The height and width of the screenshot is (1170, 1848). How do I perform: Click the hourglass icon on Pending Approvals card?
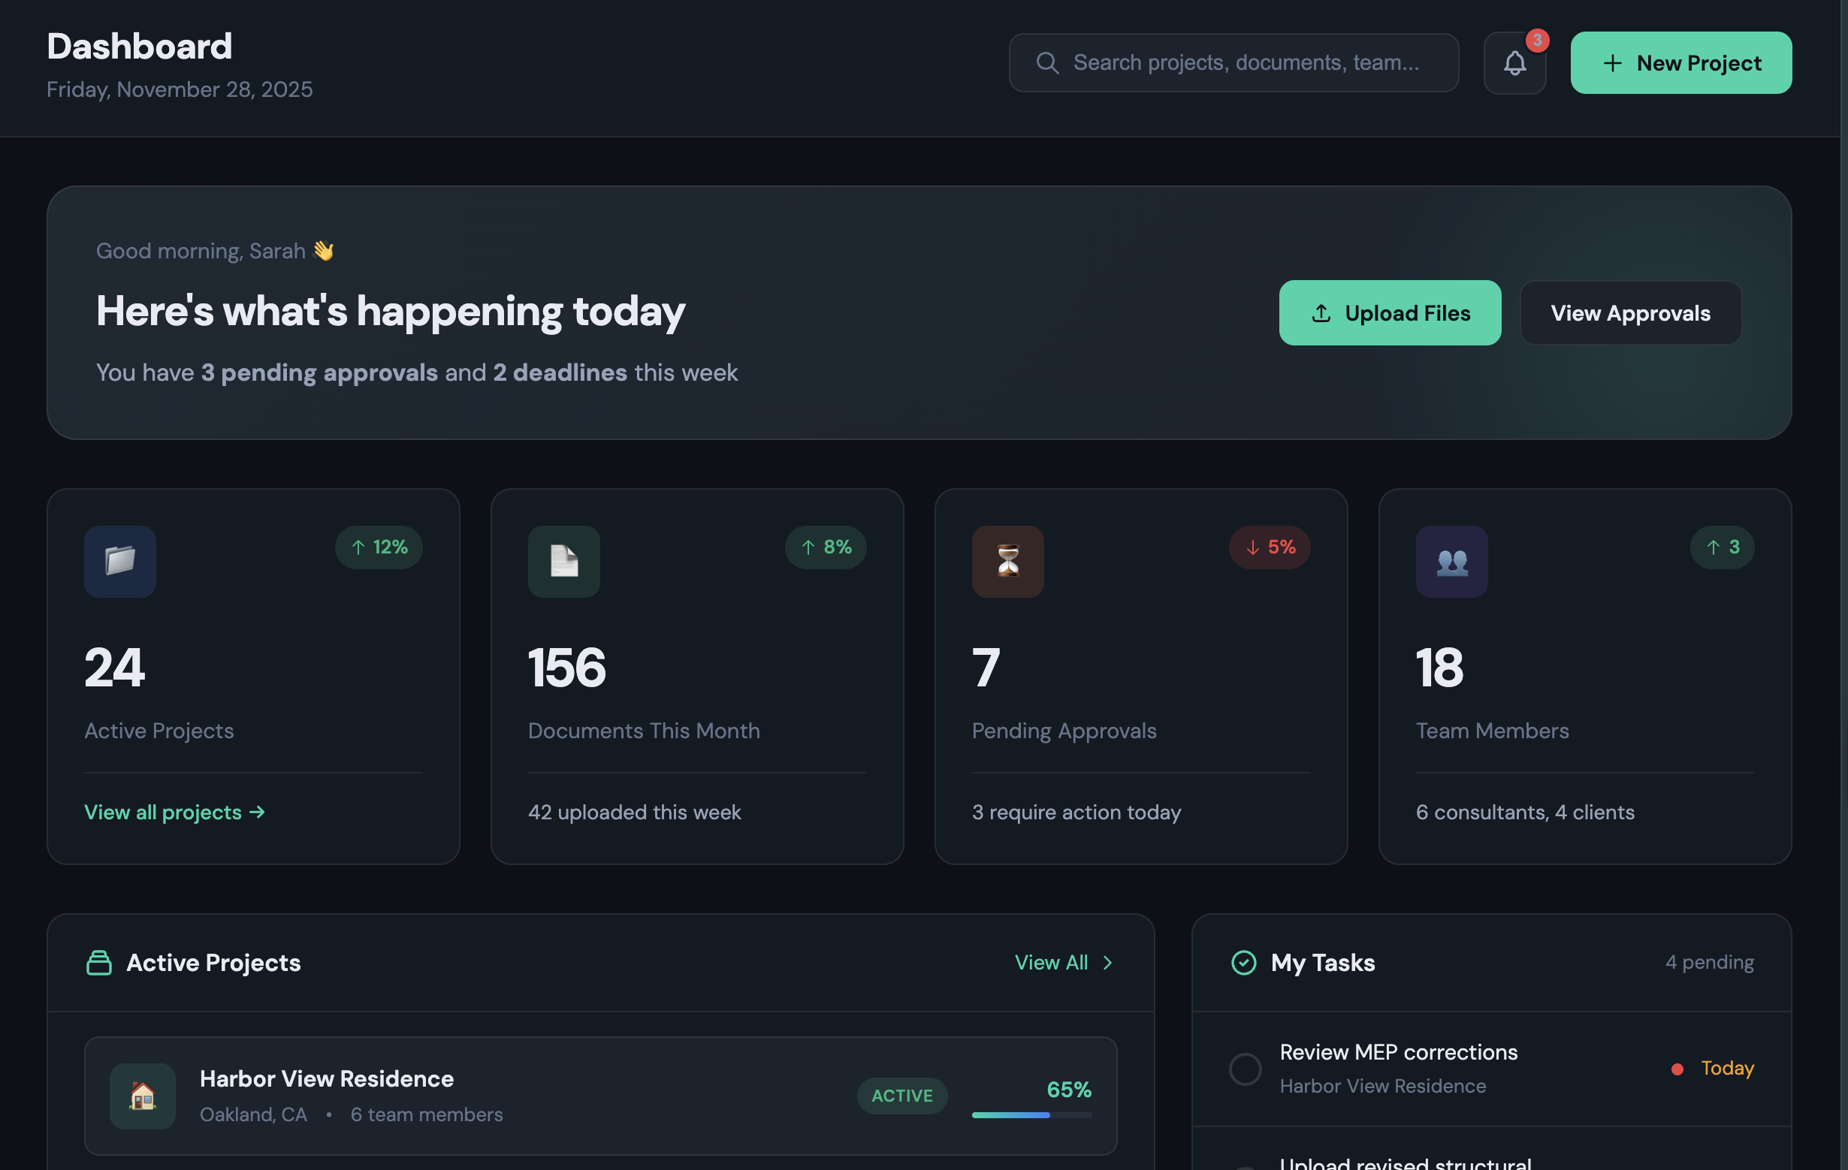point(1007,561)
